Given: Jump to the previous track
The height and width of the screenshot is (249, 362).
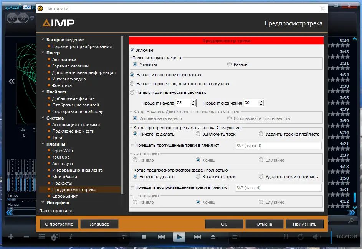Looking at the screenshot, I should 161,237.
